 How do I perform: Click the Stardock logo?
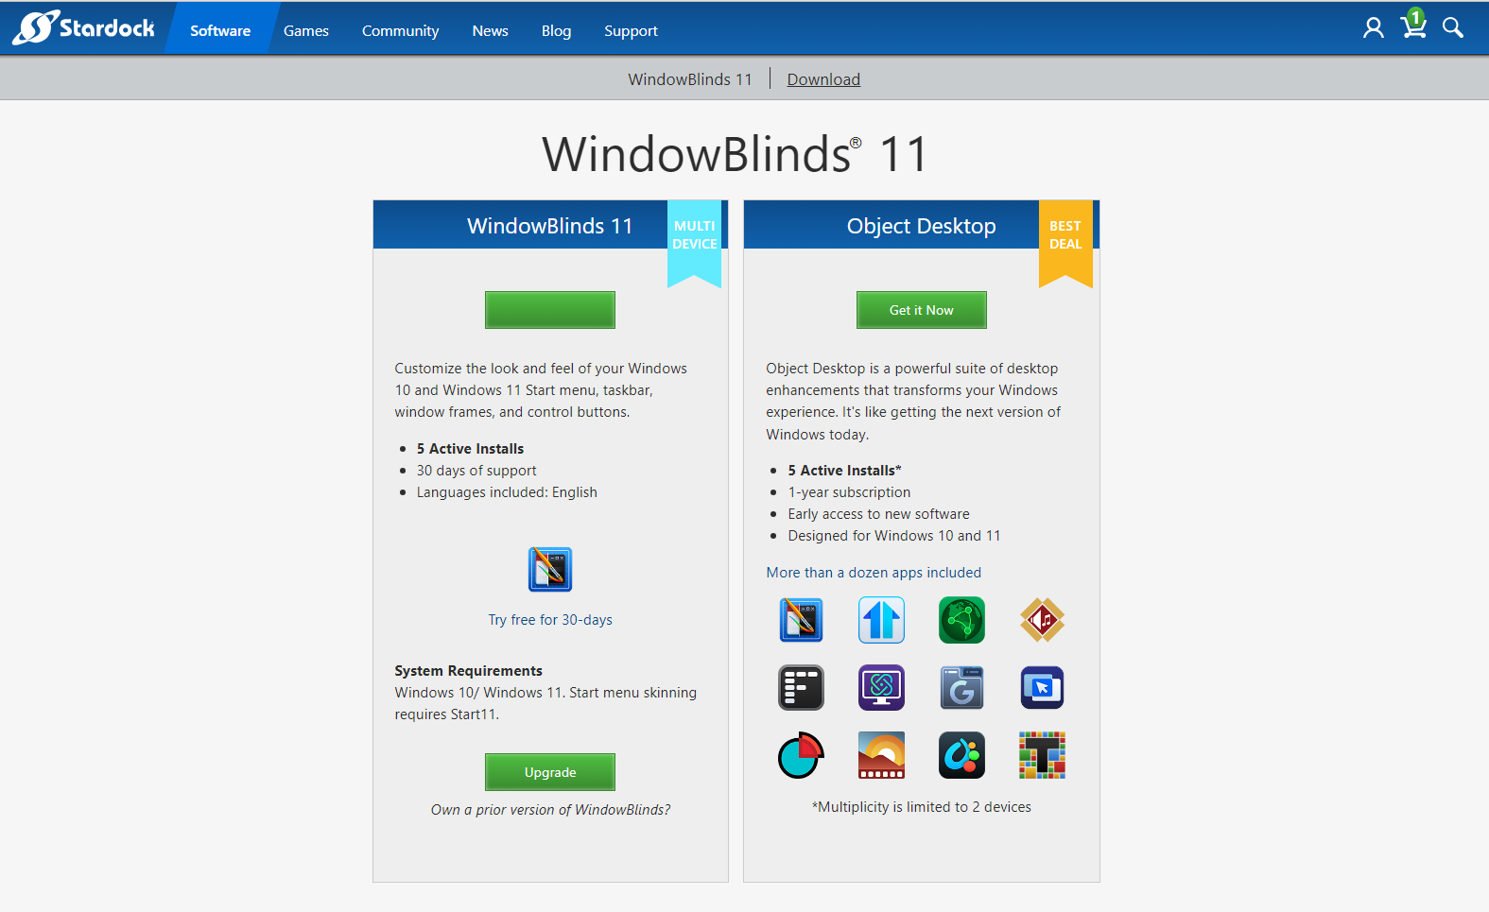click(x=83, y=27)
